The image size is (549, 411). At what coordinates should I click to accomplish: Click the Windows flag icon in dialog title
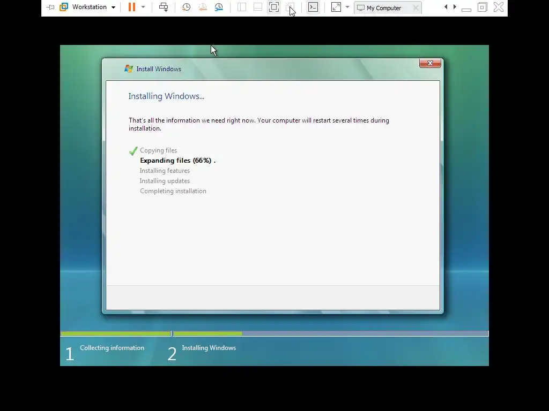[x=129, y=68]
